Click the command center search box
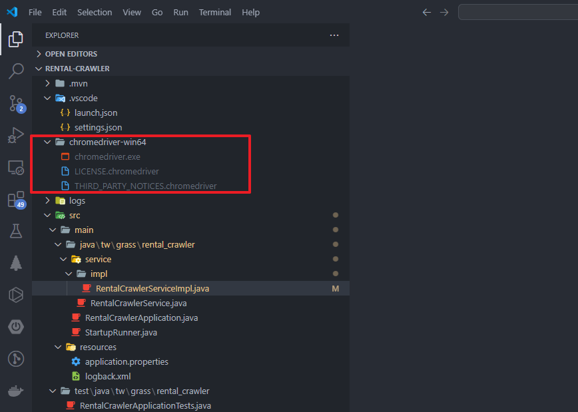 click(x=518, y=12)
